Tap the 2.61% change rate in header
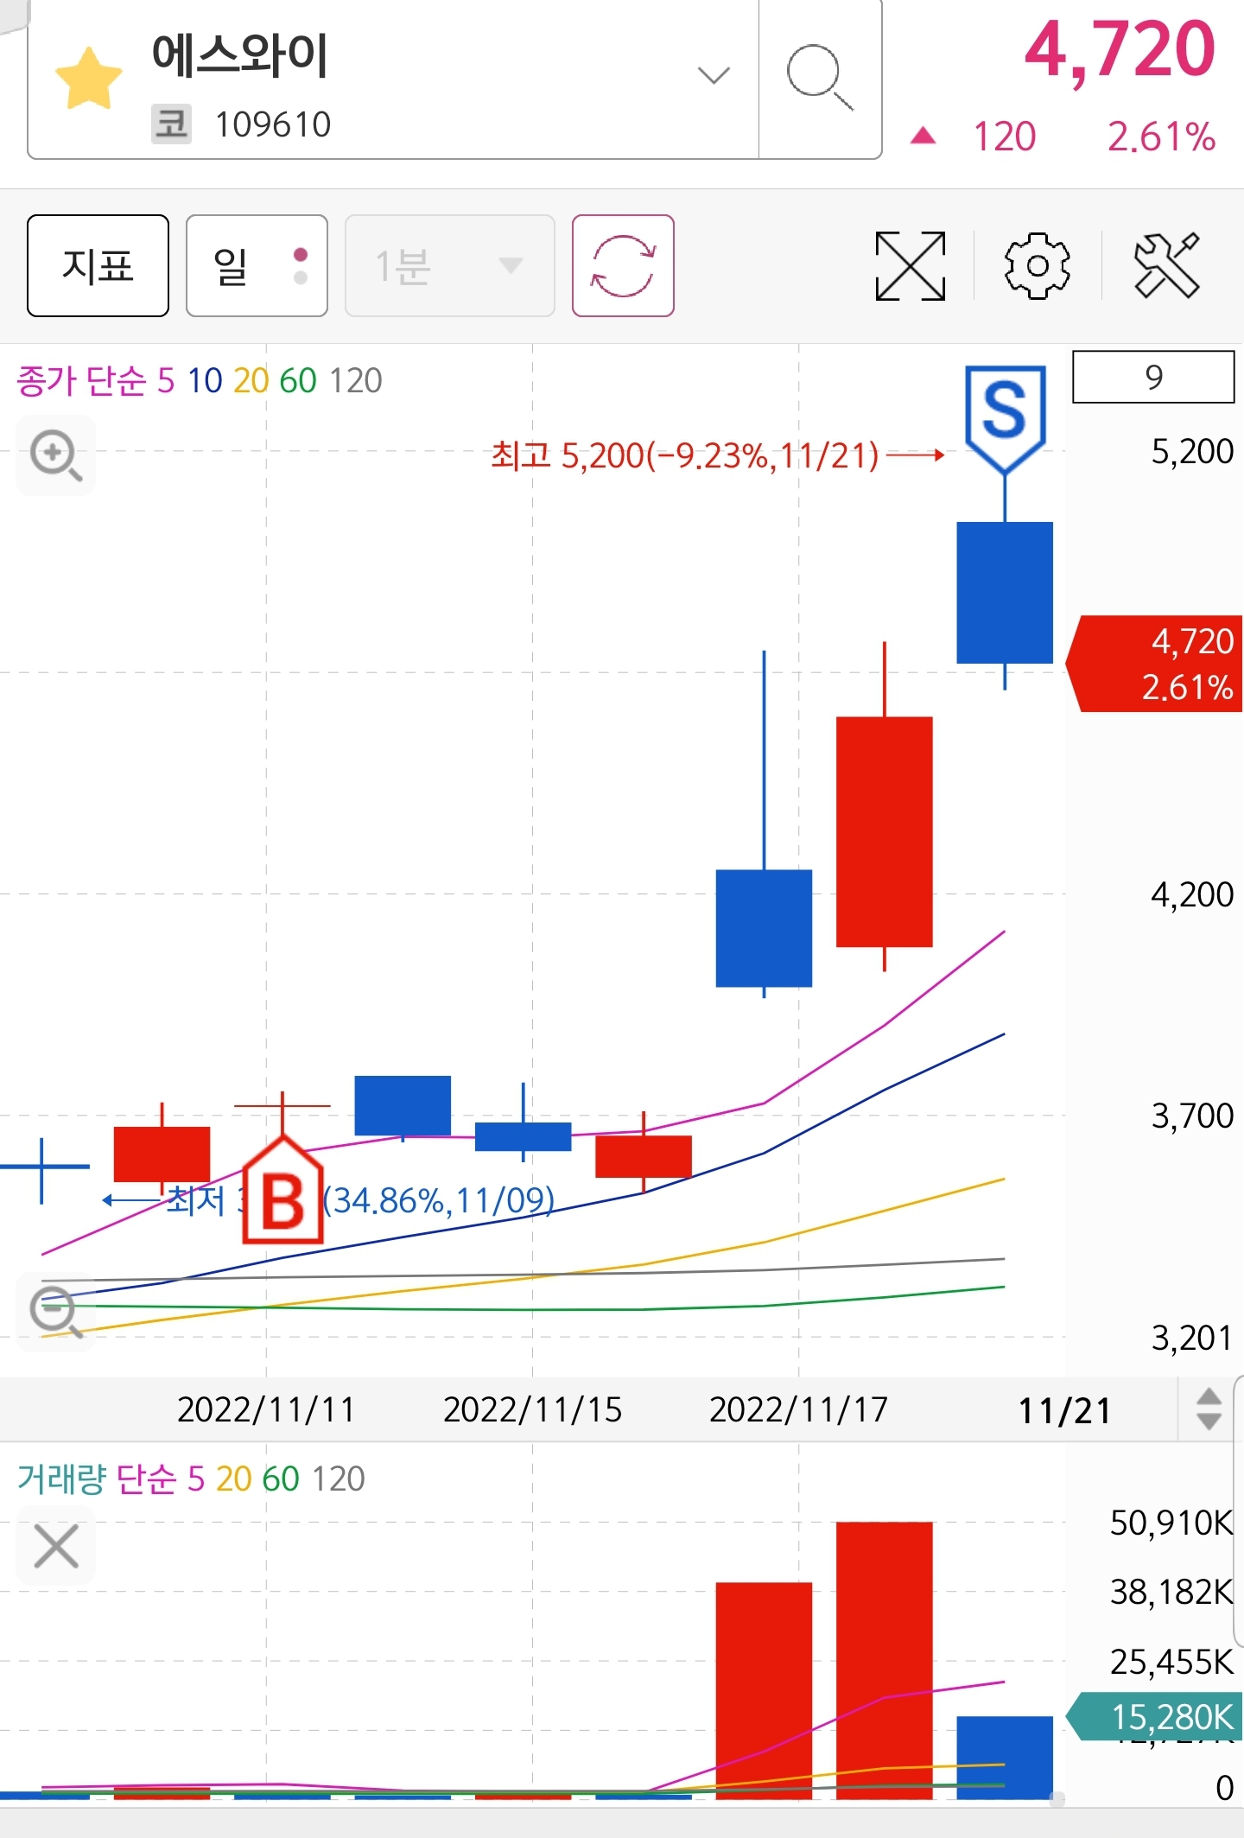Image resolution: width=1244 pixels, height=1838 pixels. [x=1162, y=137]
